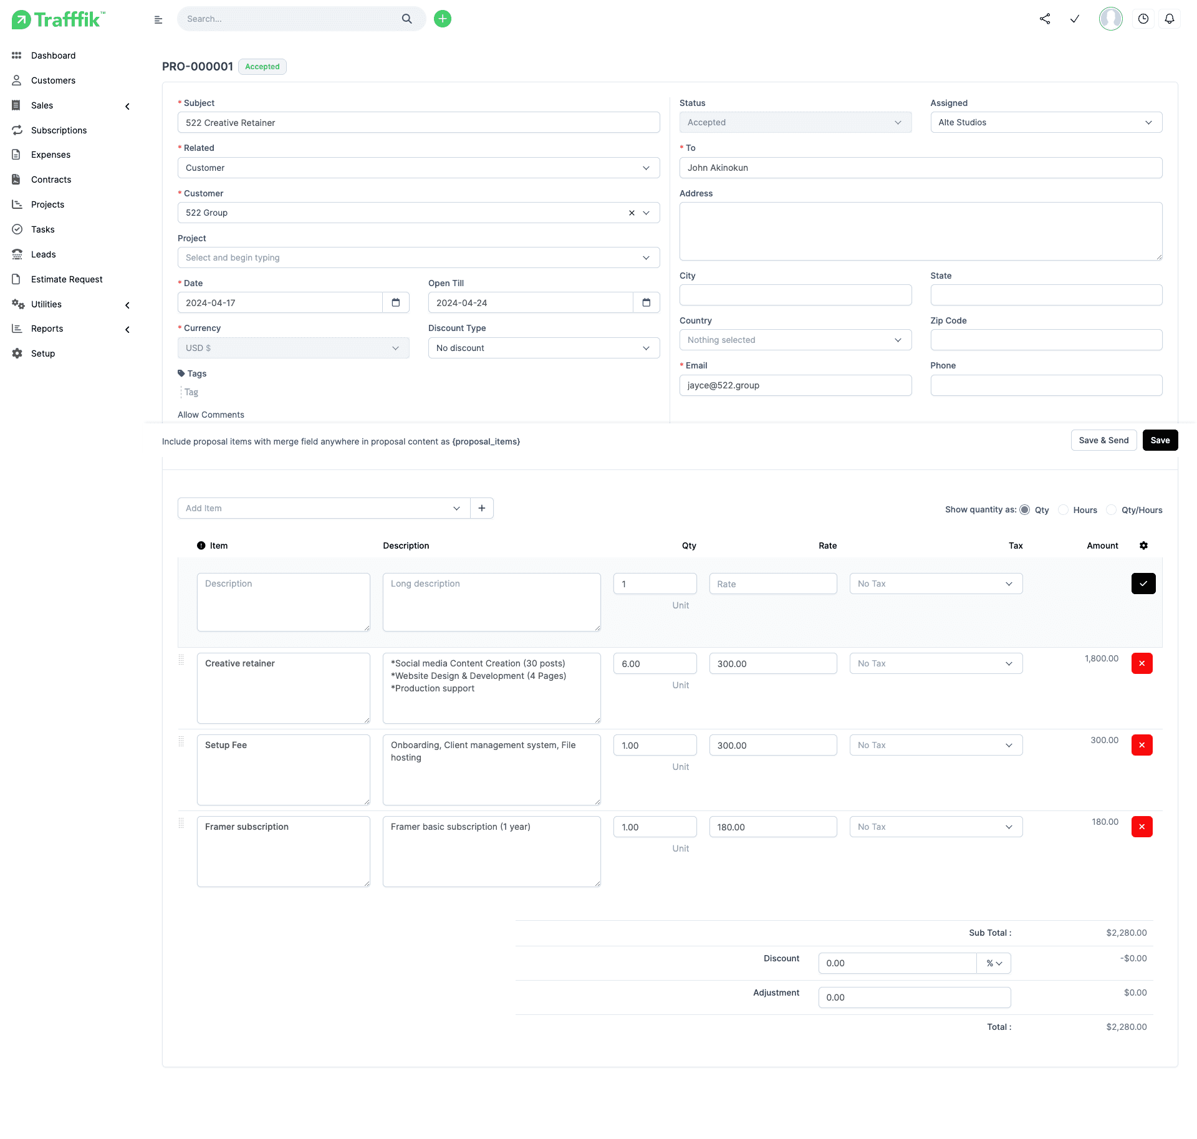1197x1139 pixels.
Task: Click the Discount amount input field
Action: (x=897, y=963)
